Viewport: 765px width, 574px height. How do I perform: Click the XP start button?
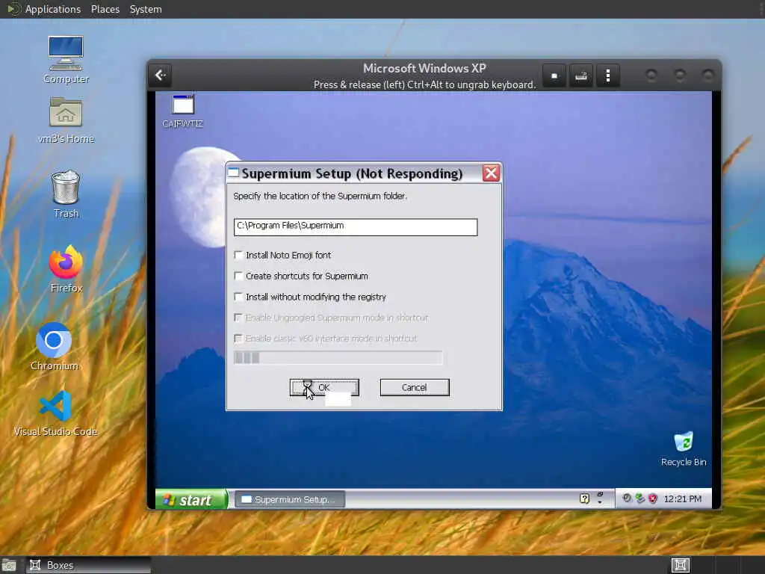[192, 499]
